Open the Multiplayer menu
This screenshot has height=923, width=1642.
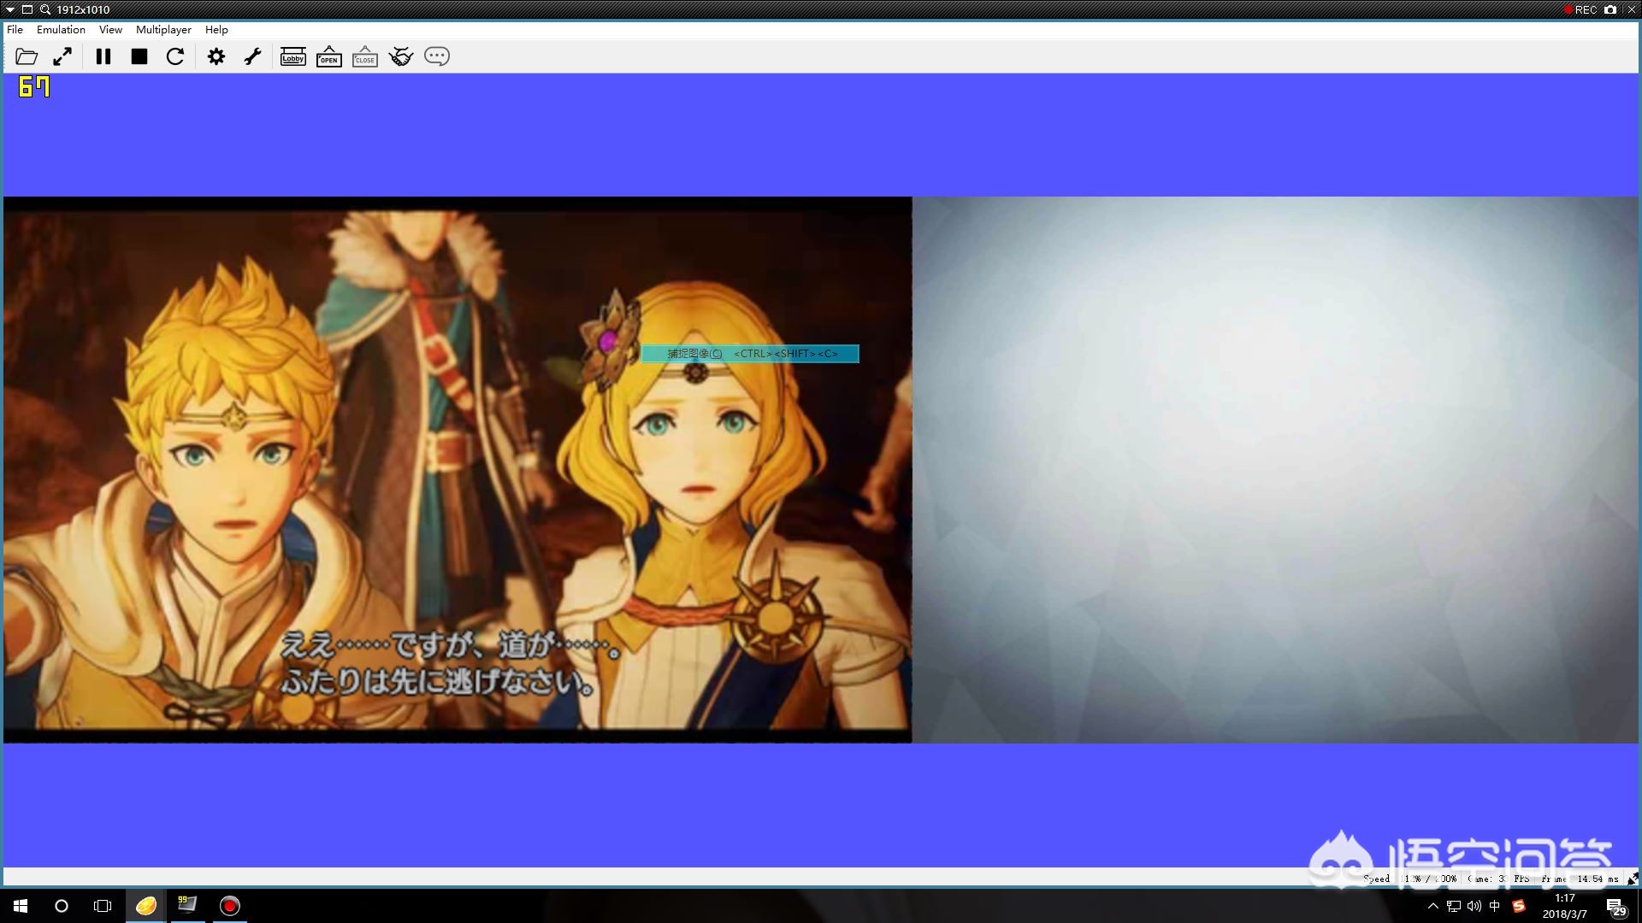click(x=163, y=29)
